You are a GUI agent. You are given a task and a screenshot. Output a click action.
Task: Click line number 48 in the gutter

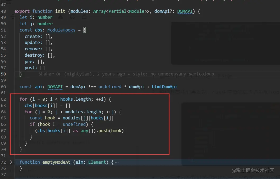(x=3, y=11)
